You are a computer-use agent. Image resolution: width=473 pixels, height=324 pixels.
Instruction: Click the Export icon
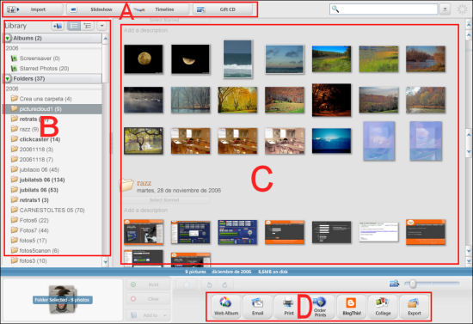415,303
